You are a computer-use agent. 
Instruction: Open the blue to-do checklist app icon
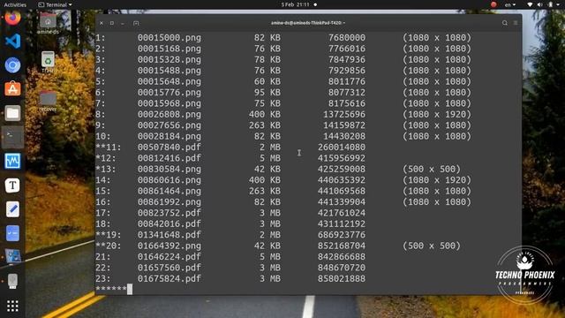(12, 233)
